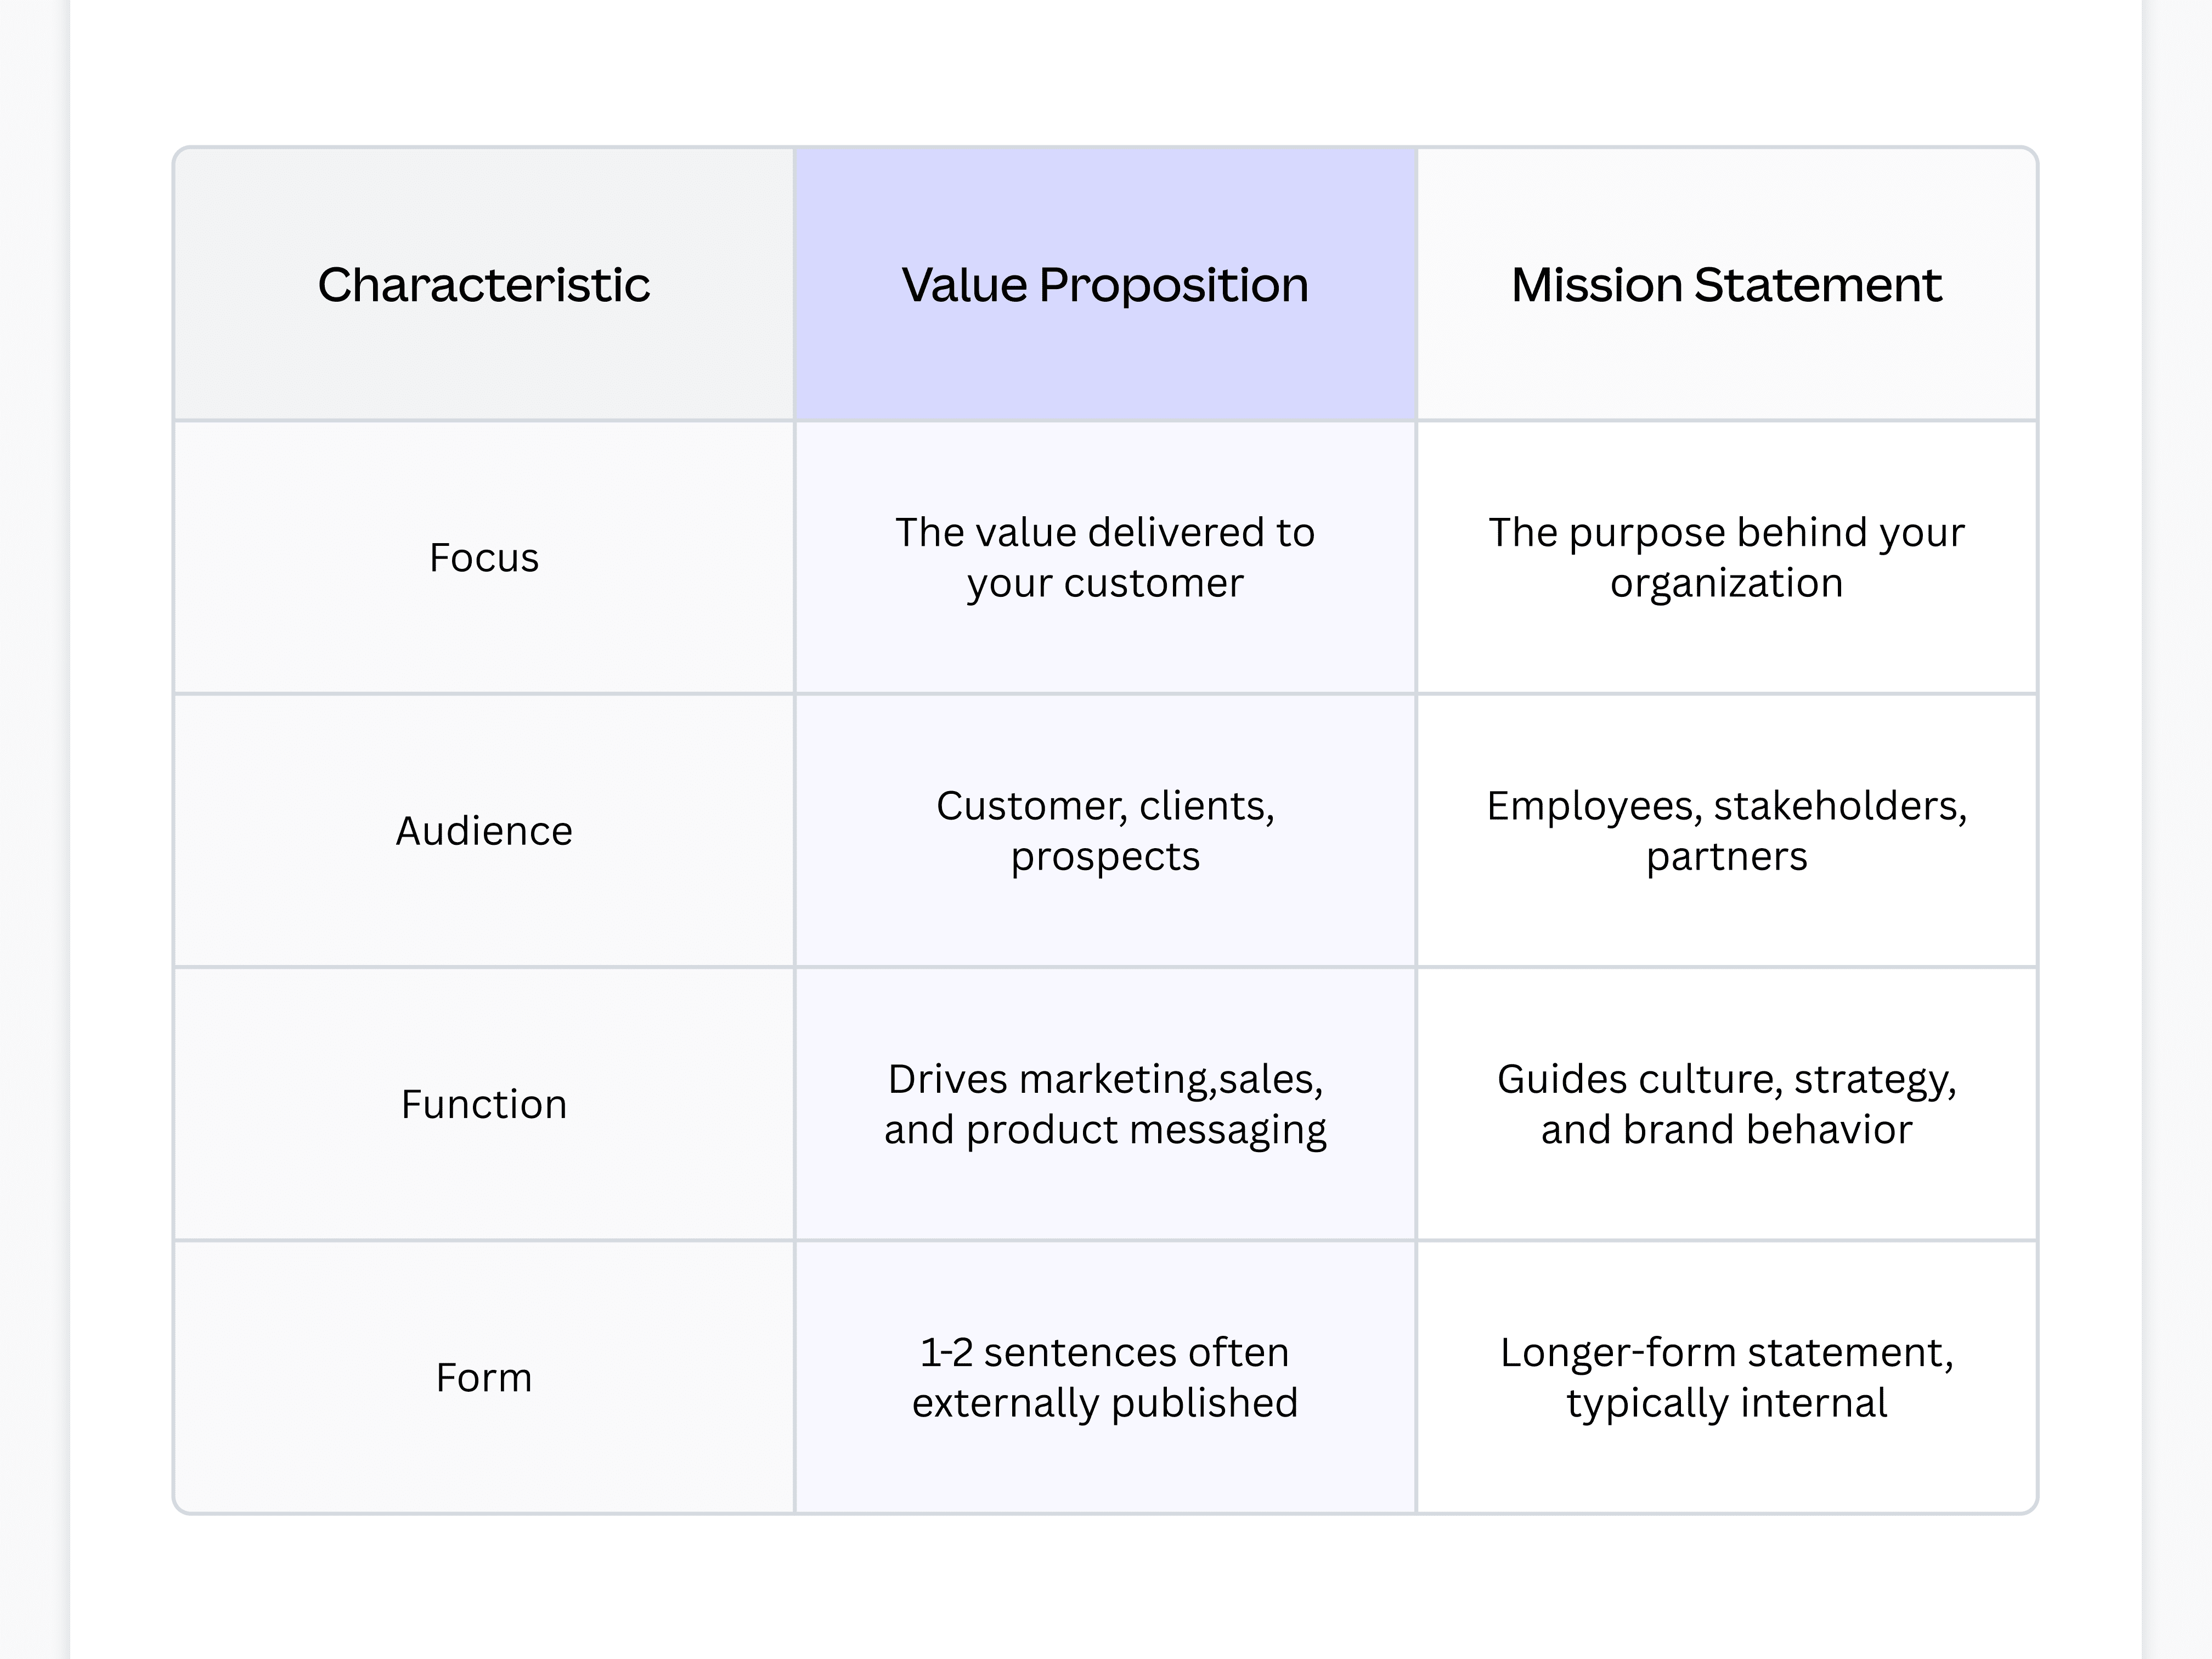Click the "Drives marketing, sales" messaging cell
Screen dimensions: 2212x1659
(1105, 1104)
